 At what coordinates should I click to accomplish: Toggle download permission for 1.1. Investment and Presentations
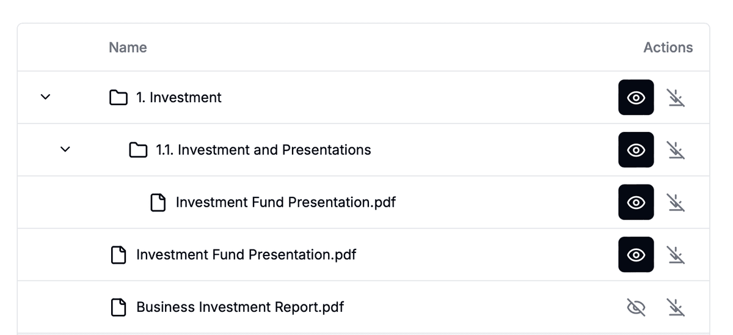coord(675,150)
